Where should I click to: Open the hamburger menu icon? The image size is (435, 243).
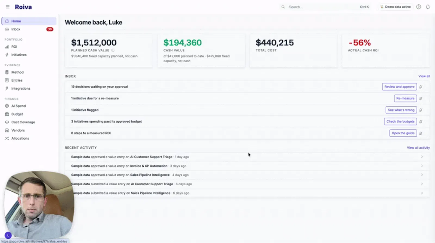(8, 7)
